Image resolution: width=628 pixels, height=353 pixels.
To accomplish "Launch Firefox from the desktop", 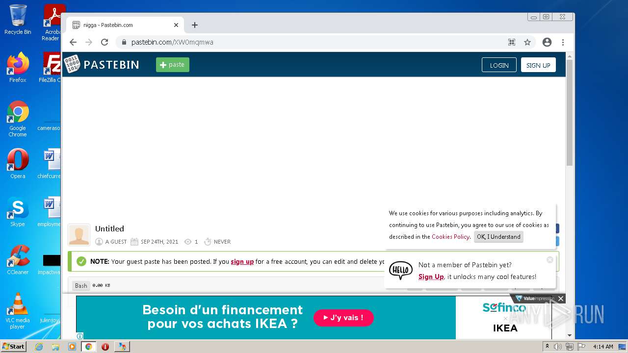I will click(18, 68).
